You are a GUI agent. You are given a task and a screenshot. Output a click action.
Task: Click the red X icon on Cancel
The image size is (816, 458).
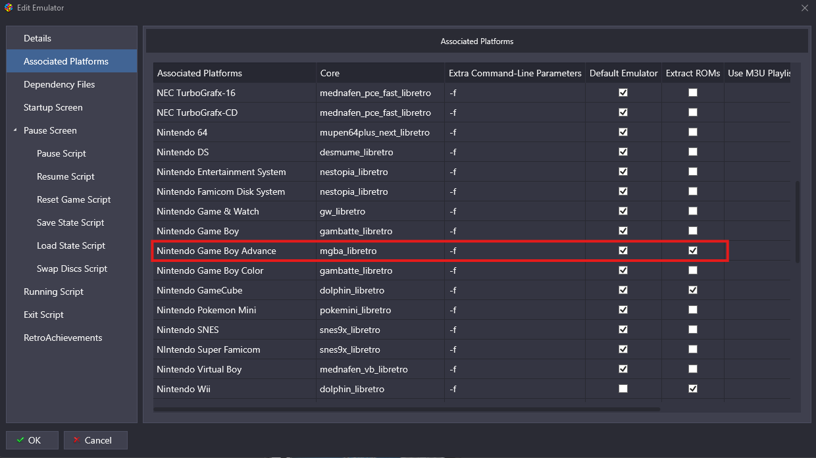point(76,440)
